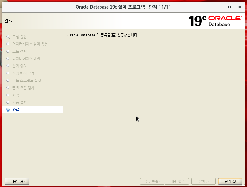Select the 운영 체제 그룹 step
Viewport: 247px width, 187px height.
23,73
